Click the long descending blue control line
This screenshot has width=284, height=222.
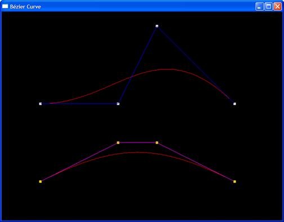[x=196, y=65]
